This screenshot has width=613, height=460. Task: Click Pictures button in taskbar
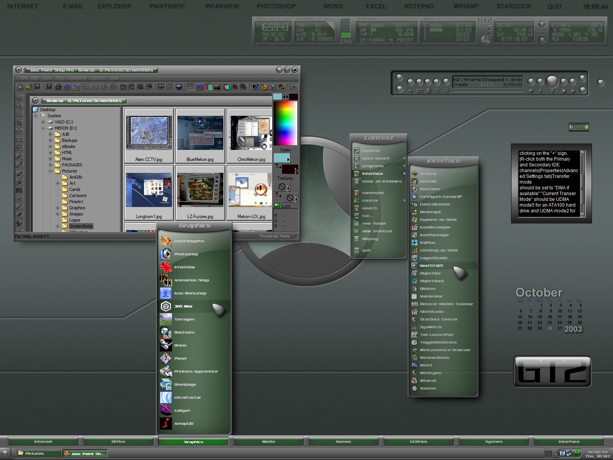pyautogui.click(x=39, y=453)
